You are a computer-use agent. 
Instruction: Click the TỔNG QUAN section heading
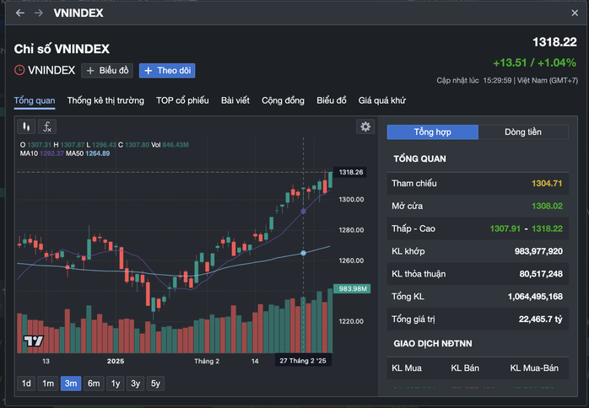(x=419, y=159)
